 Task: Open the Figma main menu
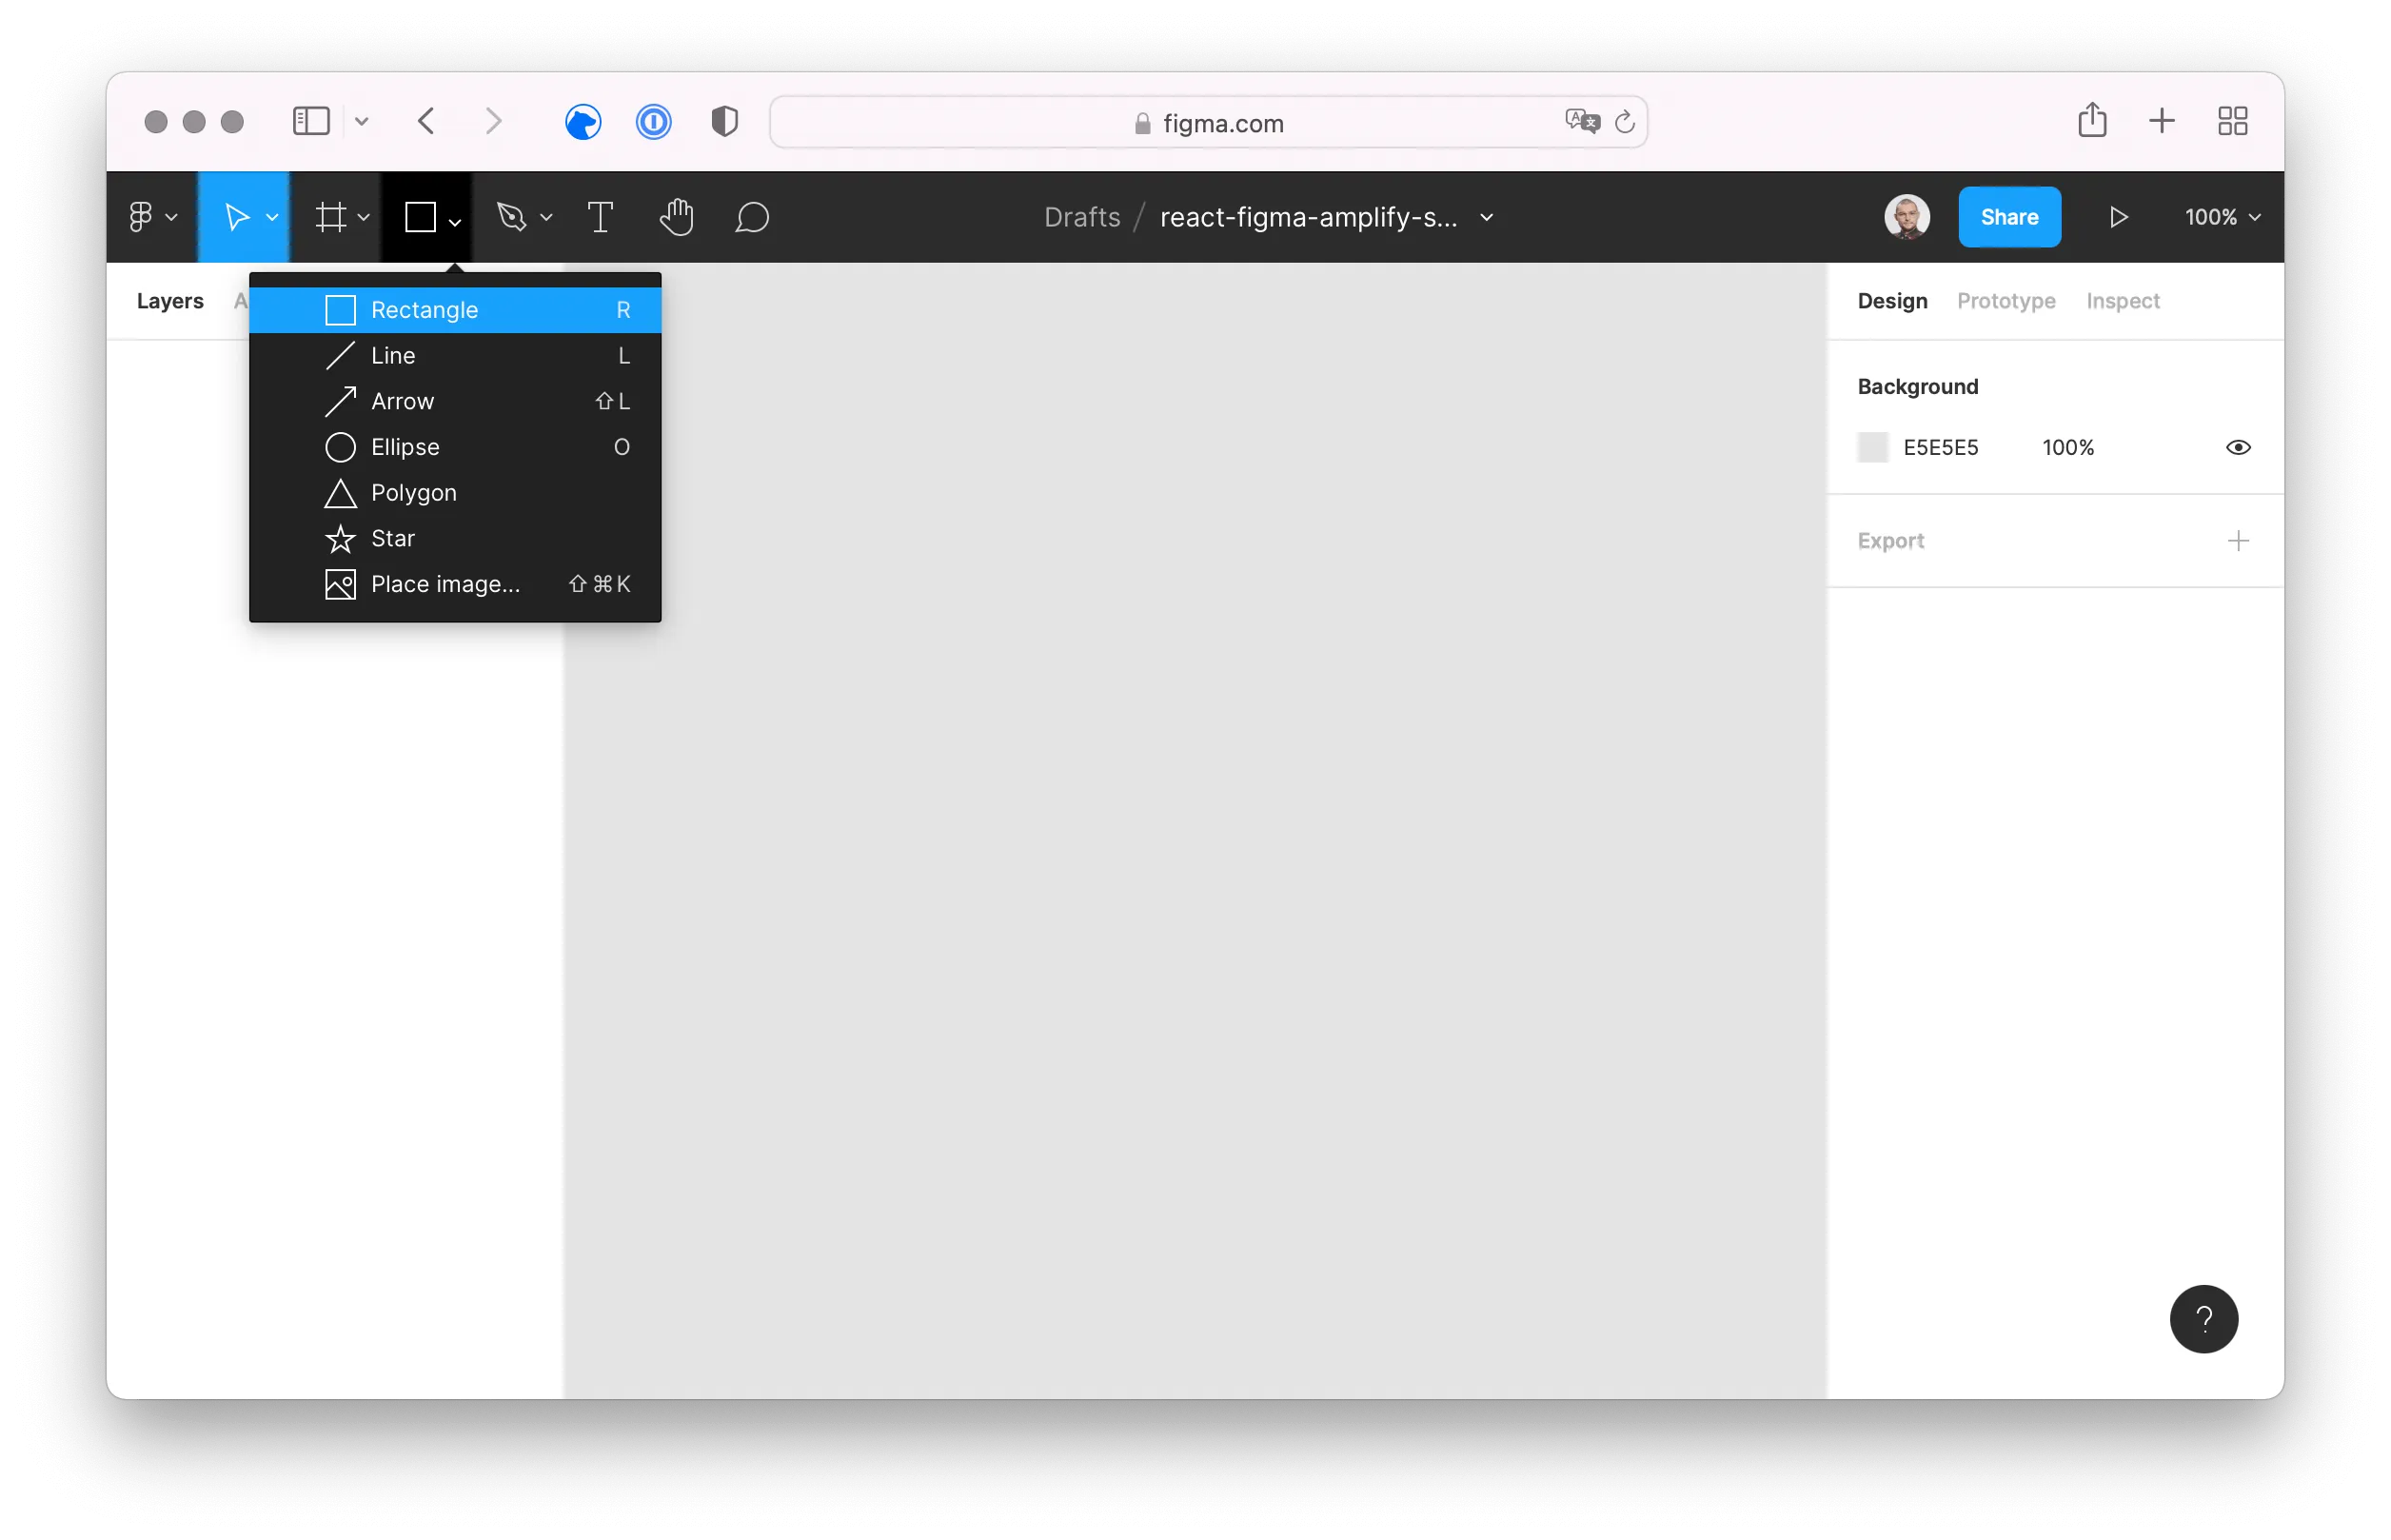(x=145, y=217)
